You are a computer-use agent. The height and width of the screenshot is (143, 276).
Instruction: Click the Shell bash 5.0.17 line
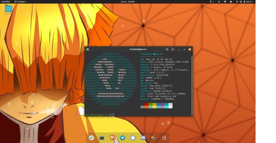point(153,72)
